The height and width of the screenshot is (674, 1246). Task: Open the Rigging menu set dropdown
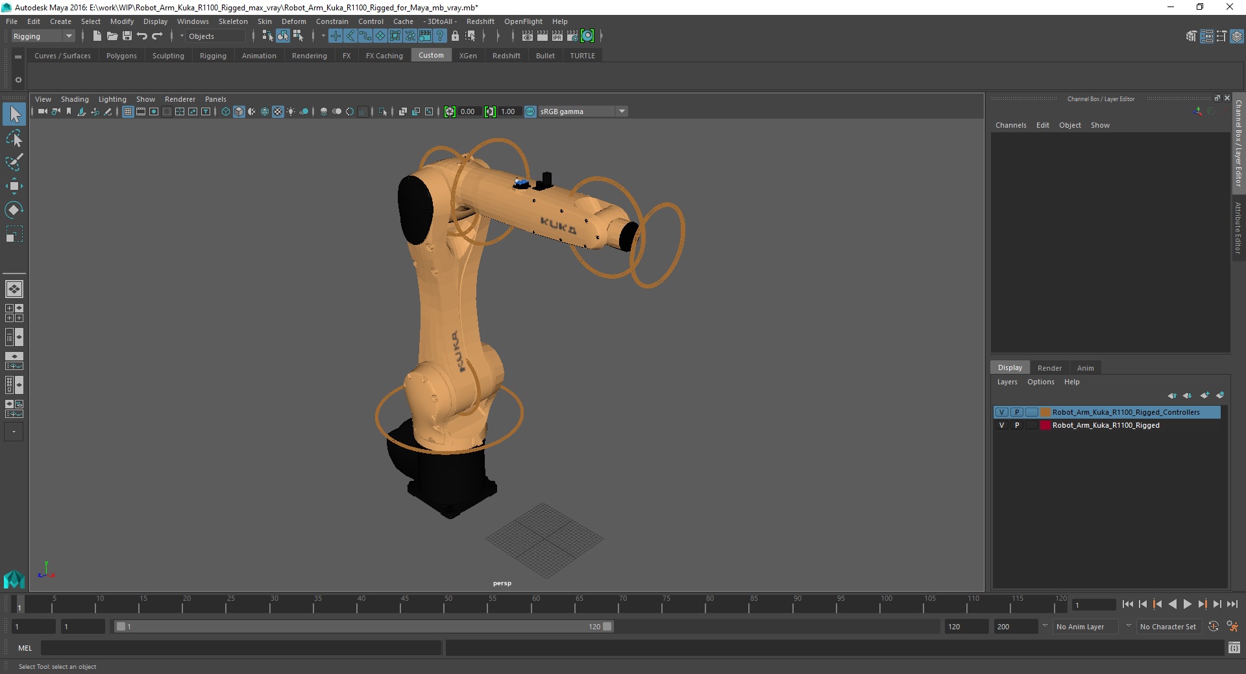(43, 36)
